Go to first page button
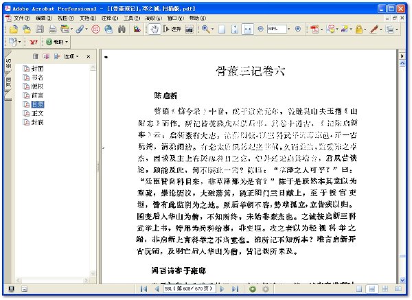Screen dimensions: 412x300 tap(144, 289)
